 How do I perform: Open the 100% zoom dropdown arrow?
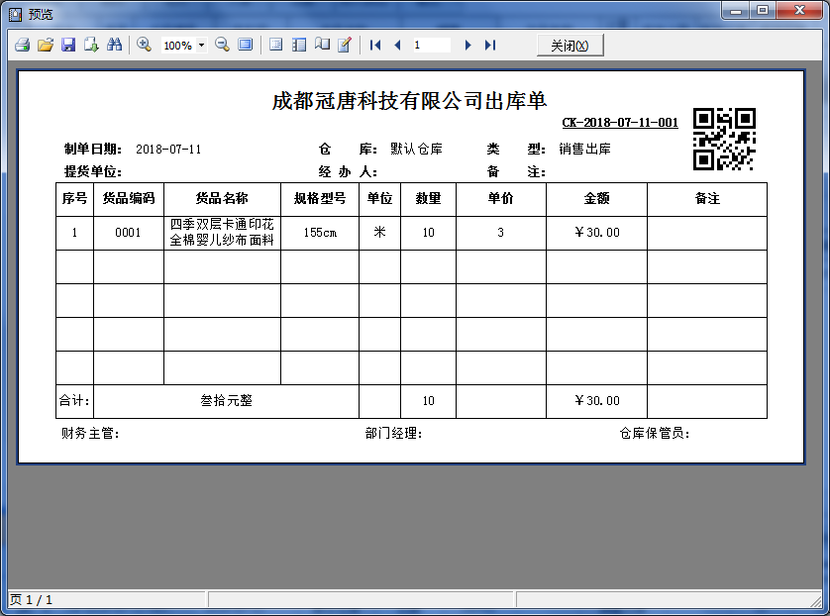(x=202, y=45)
